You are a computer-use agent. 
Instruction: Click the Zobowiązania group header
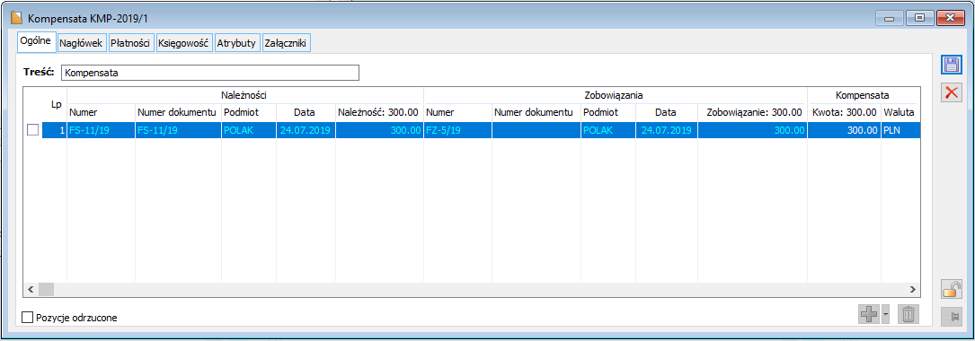[615, 96]
